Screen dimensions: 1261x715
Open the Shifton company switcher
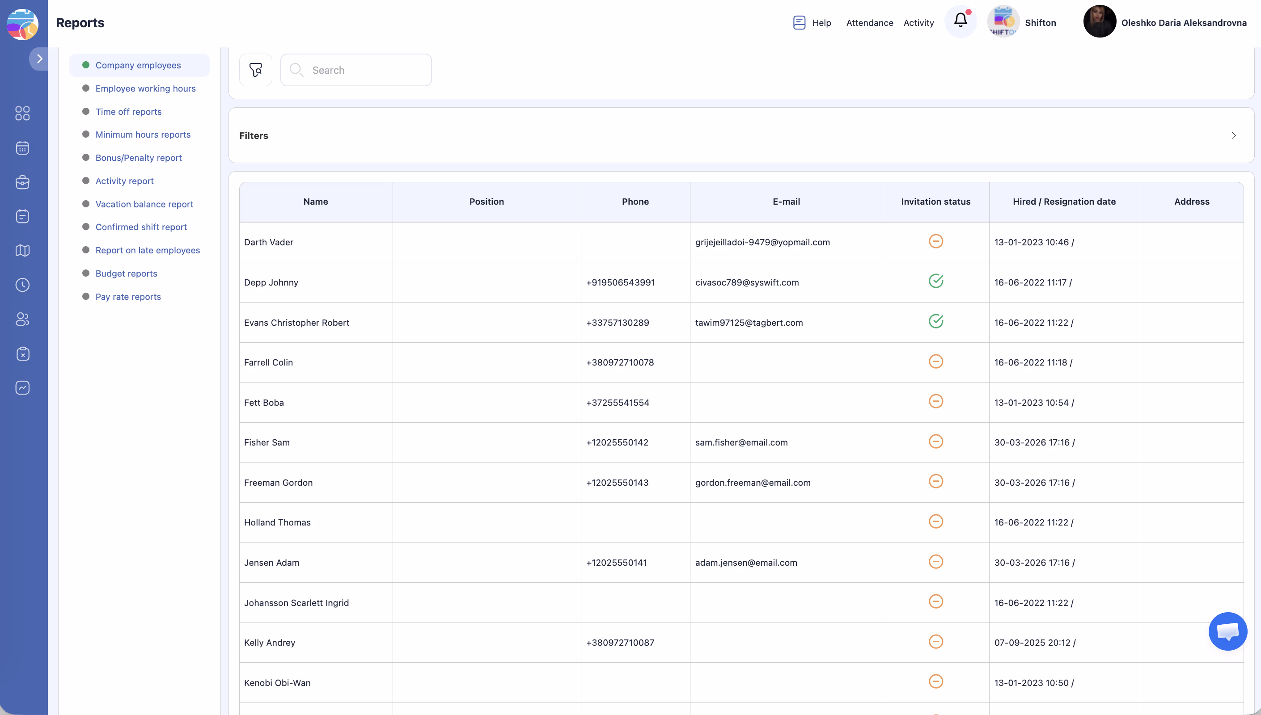(1022, 23)
